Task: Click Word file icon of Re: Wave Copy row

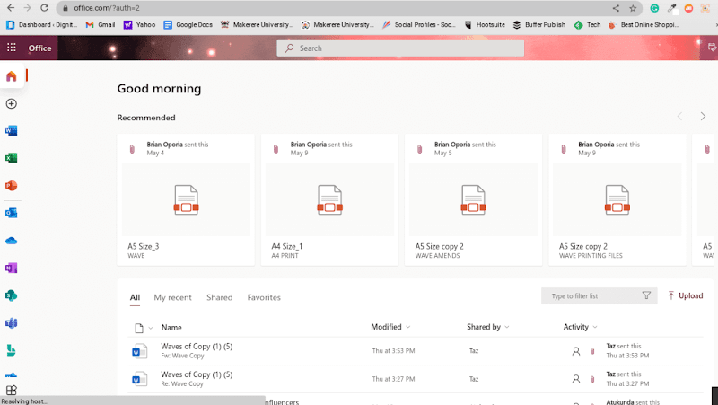Action: (139, 379)
